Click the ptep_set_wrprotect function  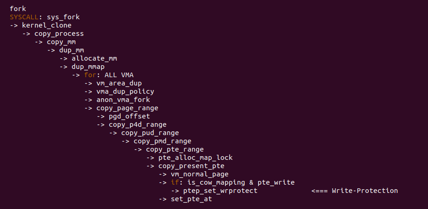click(x=220, y=191)
